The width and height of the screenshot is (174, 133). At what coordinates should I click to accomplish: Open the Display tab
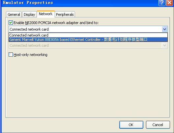[29, 14]
